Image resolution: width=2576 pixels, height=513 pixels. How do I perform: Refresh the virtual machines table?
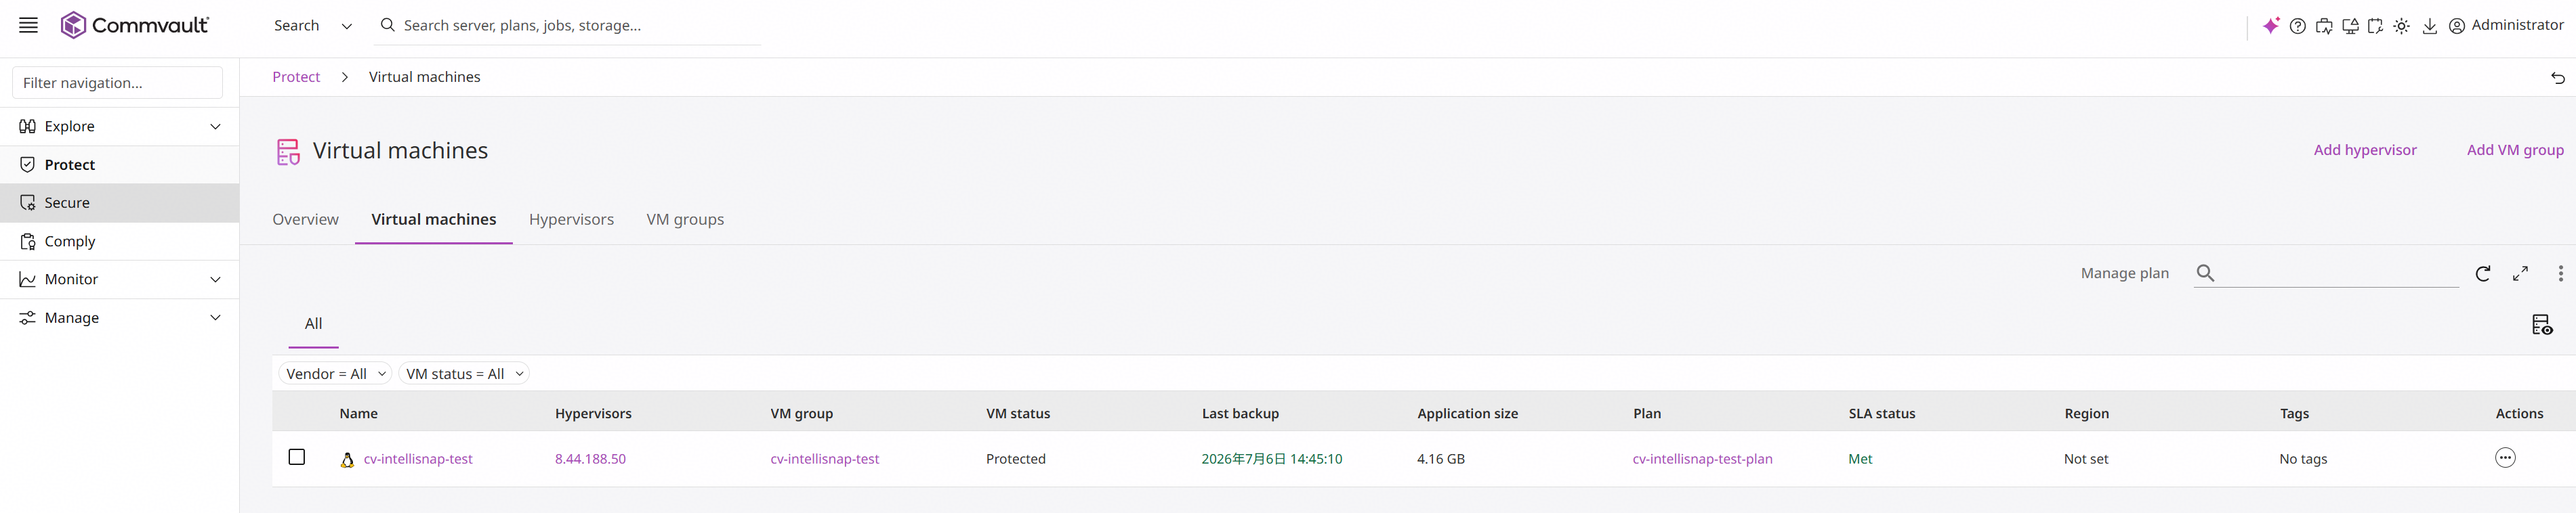pos(2483,273)
